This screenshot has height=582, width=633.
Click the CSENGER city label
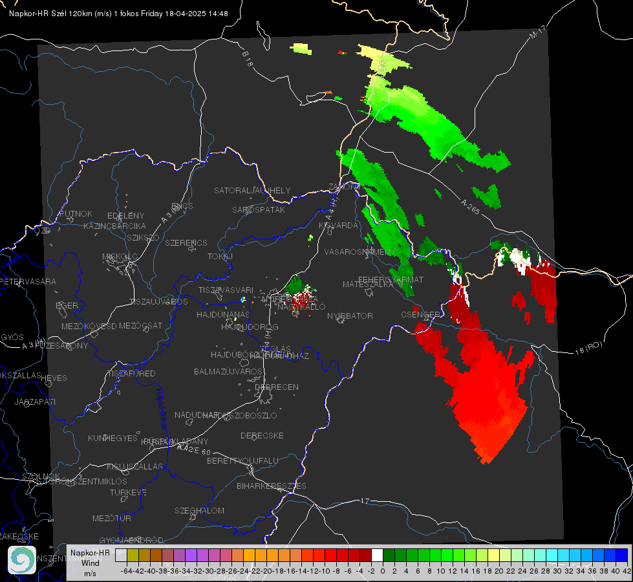pos(420,315)
